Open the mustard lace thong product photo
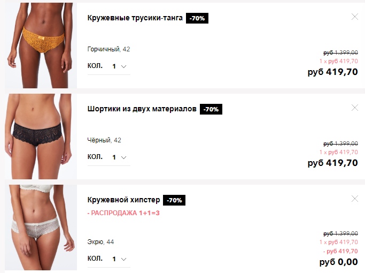The image size is (365, 273). (x=41, y=45)
